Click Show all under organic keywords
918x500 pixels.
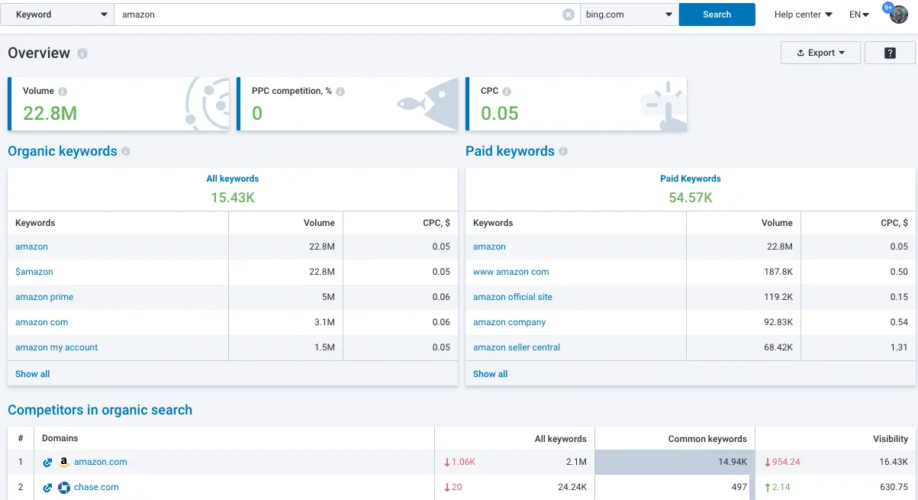pyautogui.click(x=32, y=373)
